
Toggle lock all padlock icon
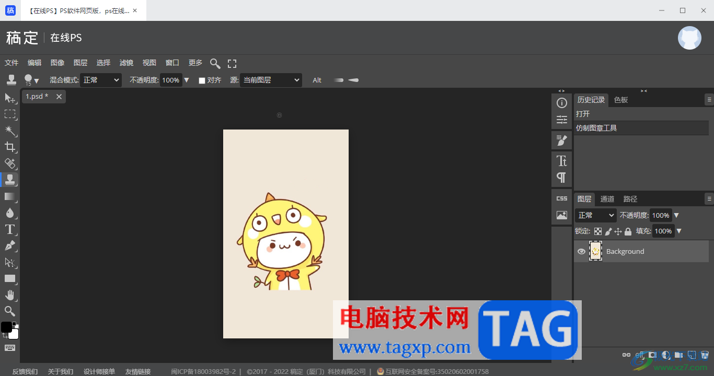click(x=628, y=231)
